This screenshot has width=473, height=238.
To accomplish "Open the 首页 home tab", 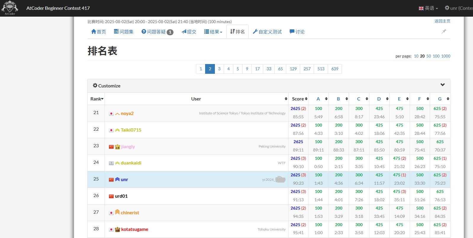I will tap(99, 32).
